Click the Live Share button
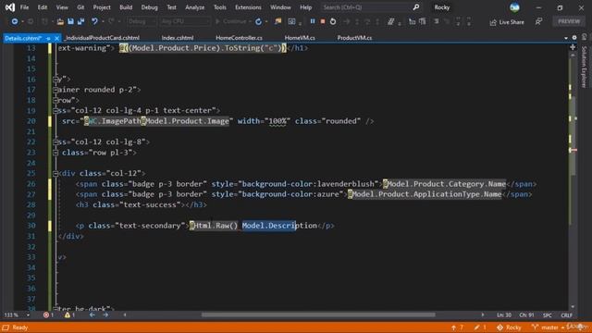The height and width of the screenshot is (333, 592). pyautogui.click(x=507, y=22)
